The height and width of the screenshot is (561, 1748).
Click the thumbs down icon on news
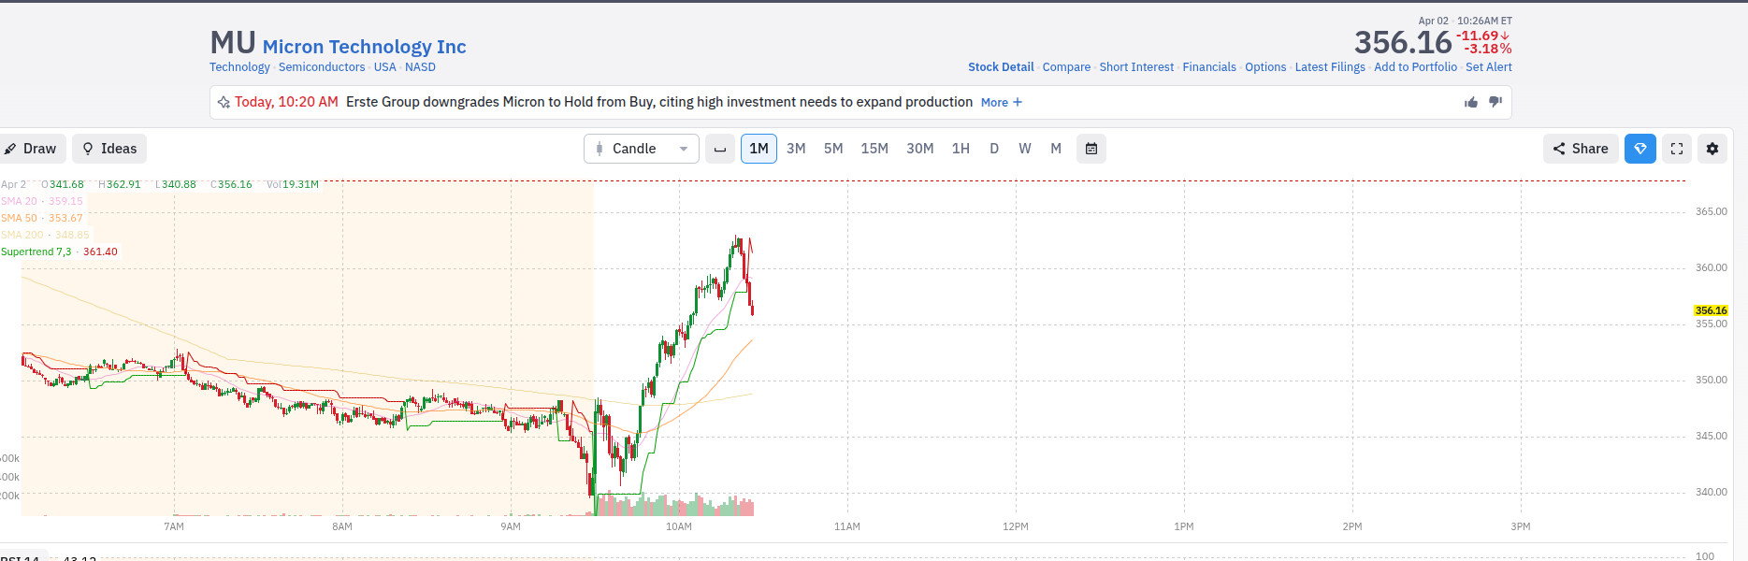[1495, 102]
